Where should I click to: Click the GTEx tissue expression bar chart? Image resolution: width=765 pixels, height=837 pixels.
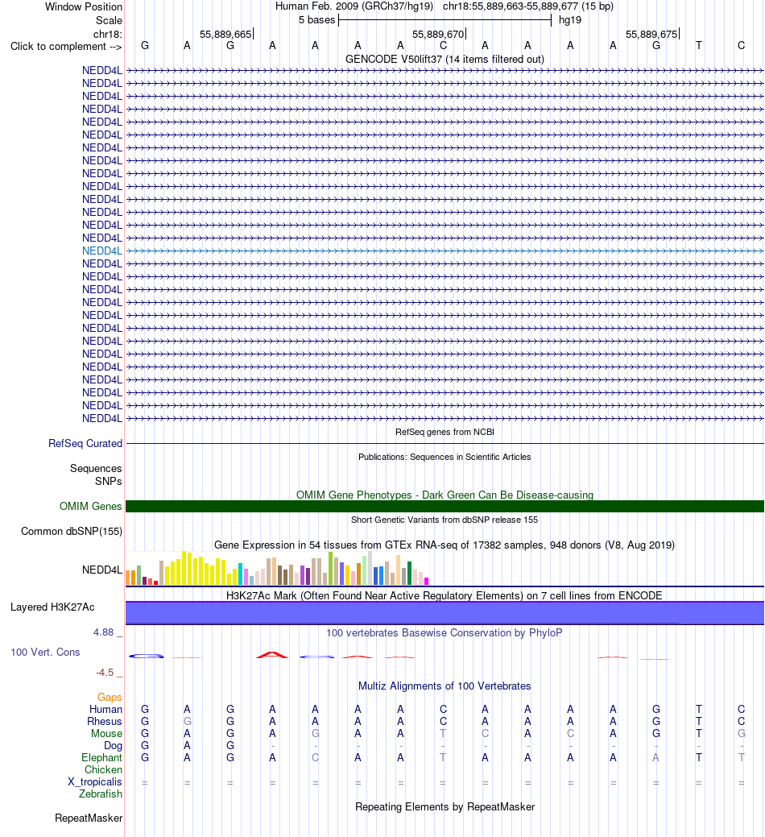pos(277,568)
